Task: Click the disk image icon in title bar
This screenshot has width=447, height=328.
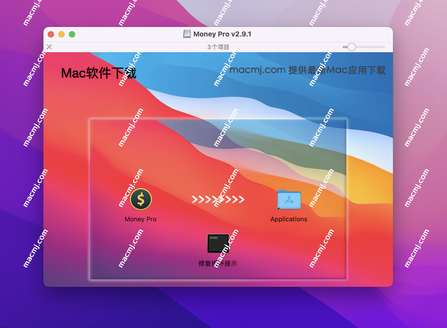Action: click(187, 34)
